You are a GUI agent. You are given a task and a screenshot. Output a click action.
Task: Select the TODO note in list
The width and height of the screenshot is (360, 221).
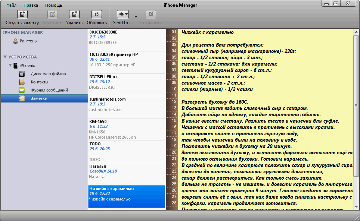pos(126,151)
